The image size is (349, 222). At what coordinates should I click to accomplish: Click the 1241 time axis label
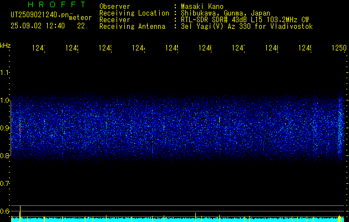(x=39, y=48)
